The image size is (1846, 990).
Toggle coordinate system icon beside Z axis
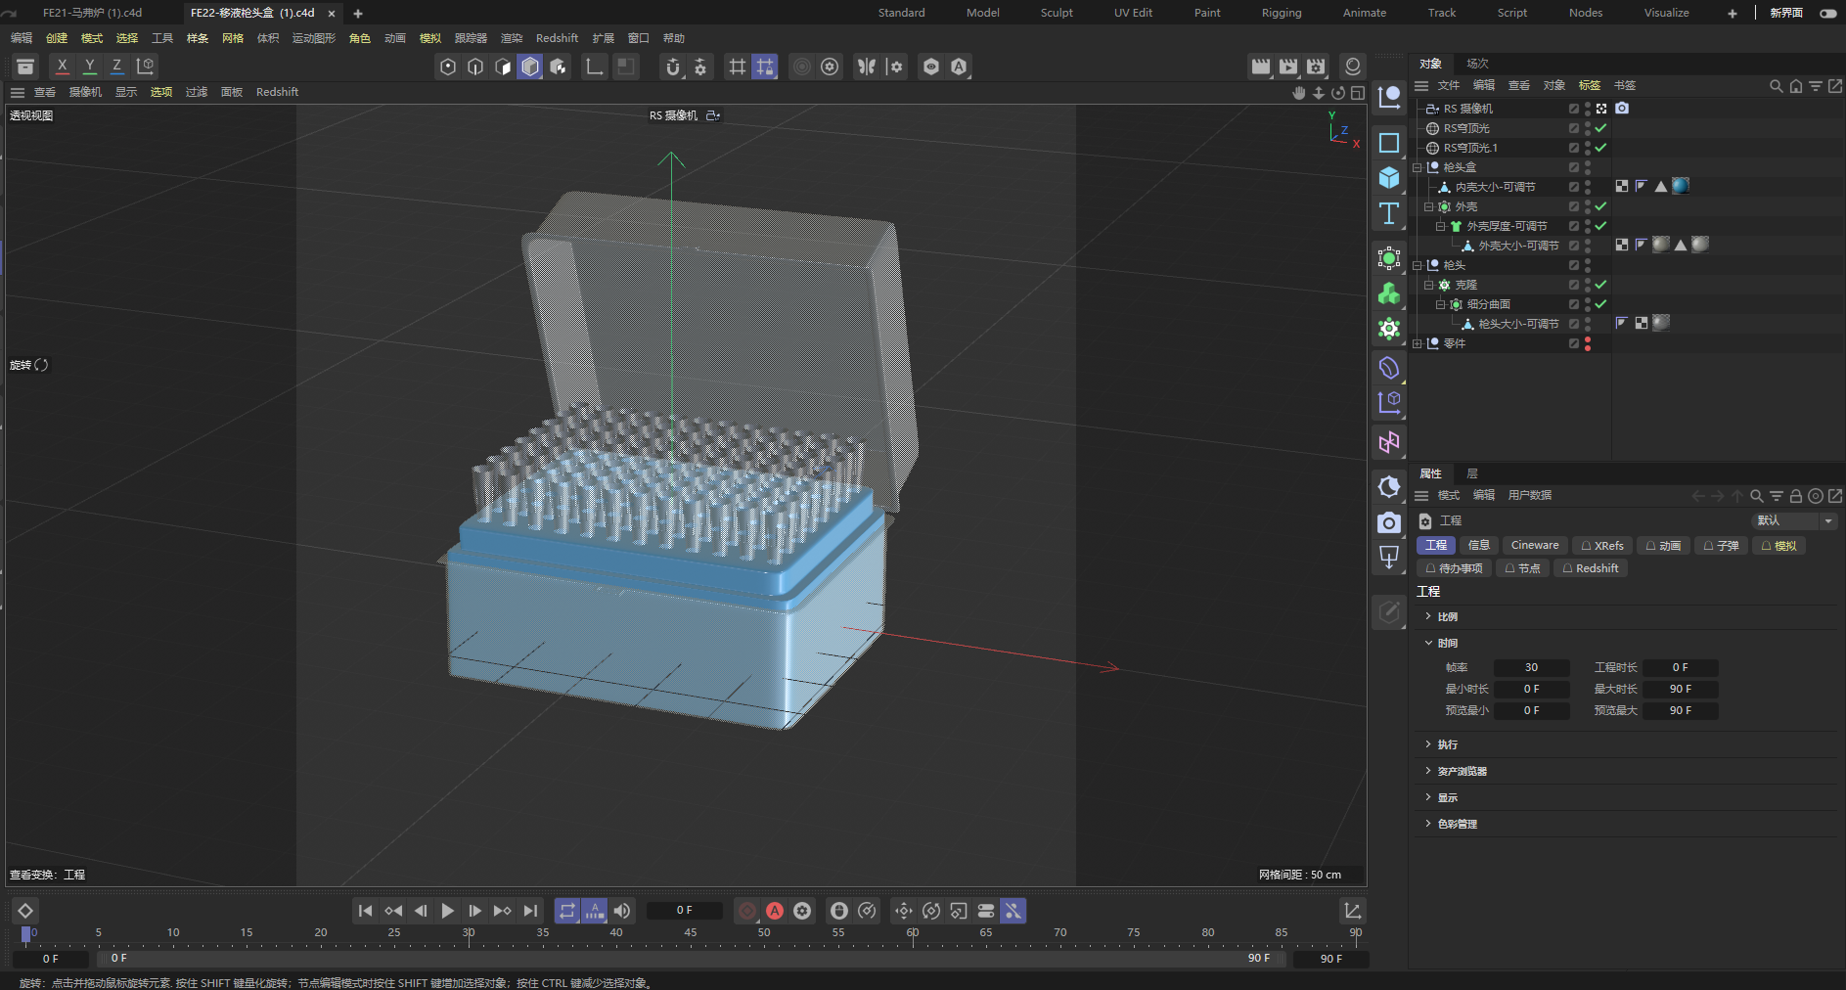(146, 66)
